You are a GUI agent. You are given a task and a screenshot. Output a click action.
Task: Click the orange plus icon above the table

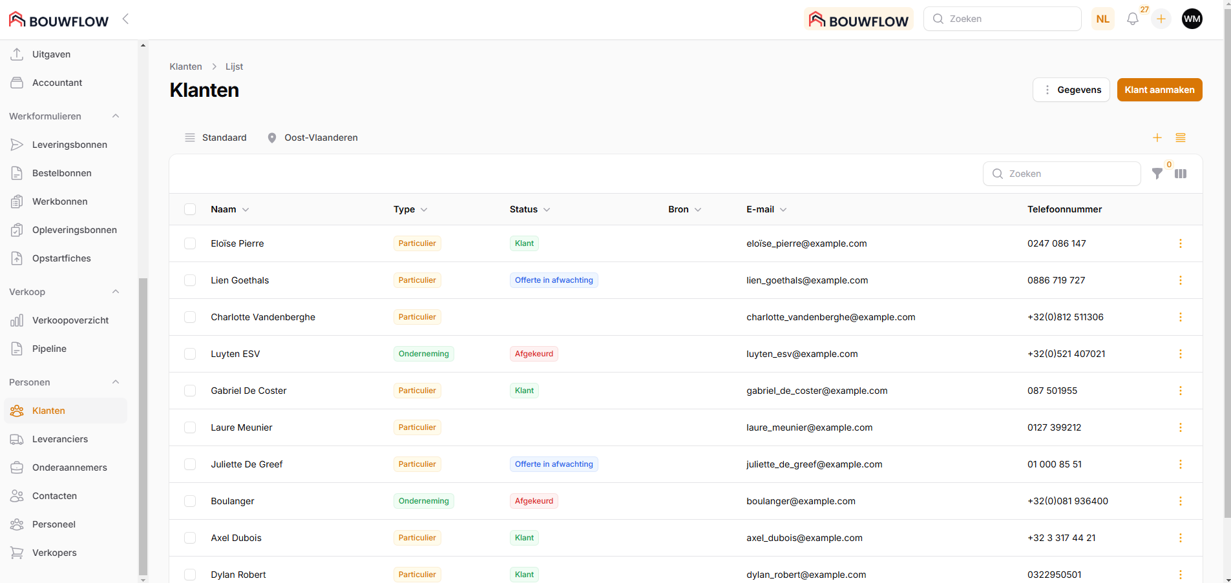pyautogui.click(x=1157, y=138)
